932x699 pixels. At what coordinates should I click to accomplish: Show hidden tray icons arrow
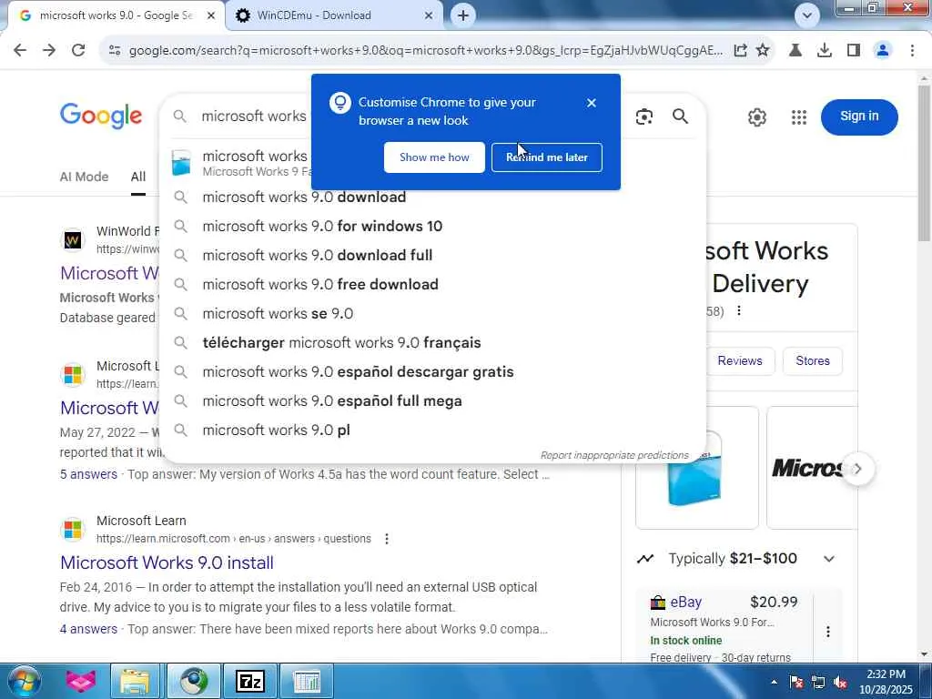774,682
